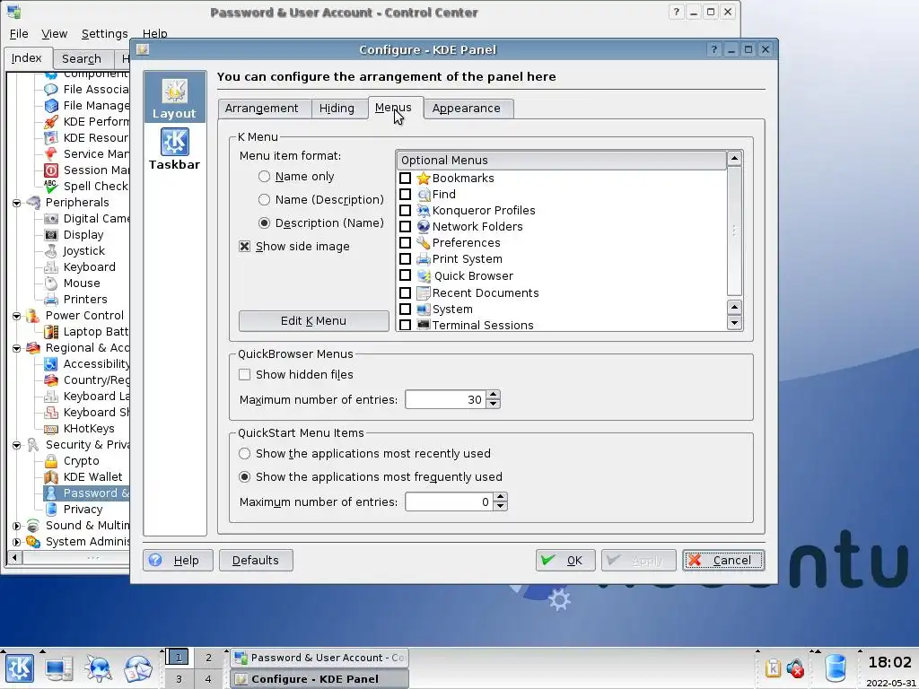Switch to the Appearance tab

[467, 109]
